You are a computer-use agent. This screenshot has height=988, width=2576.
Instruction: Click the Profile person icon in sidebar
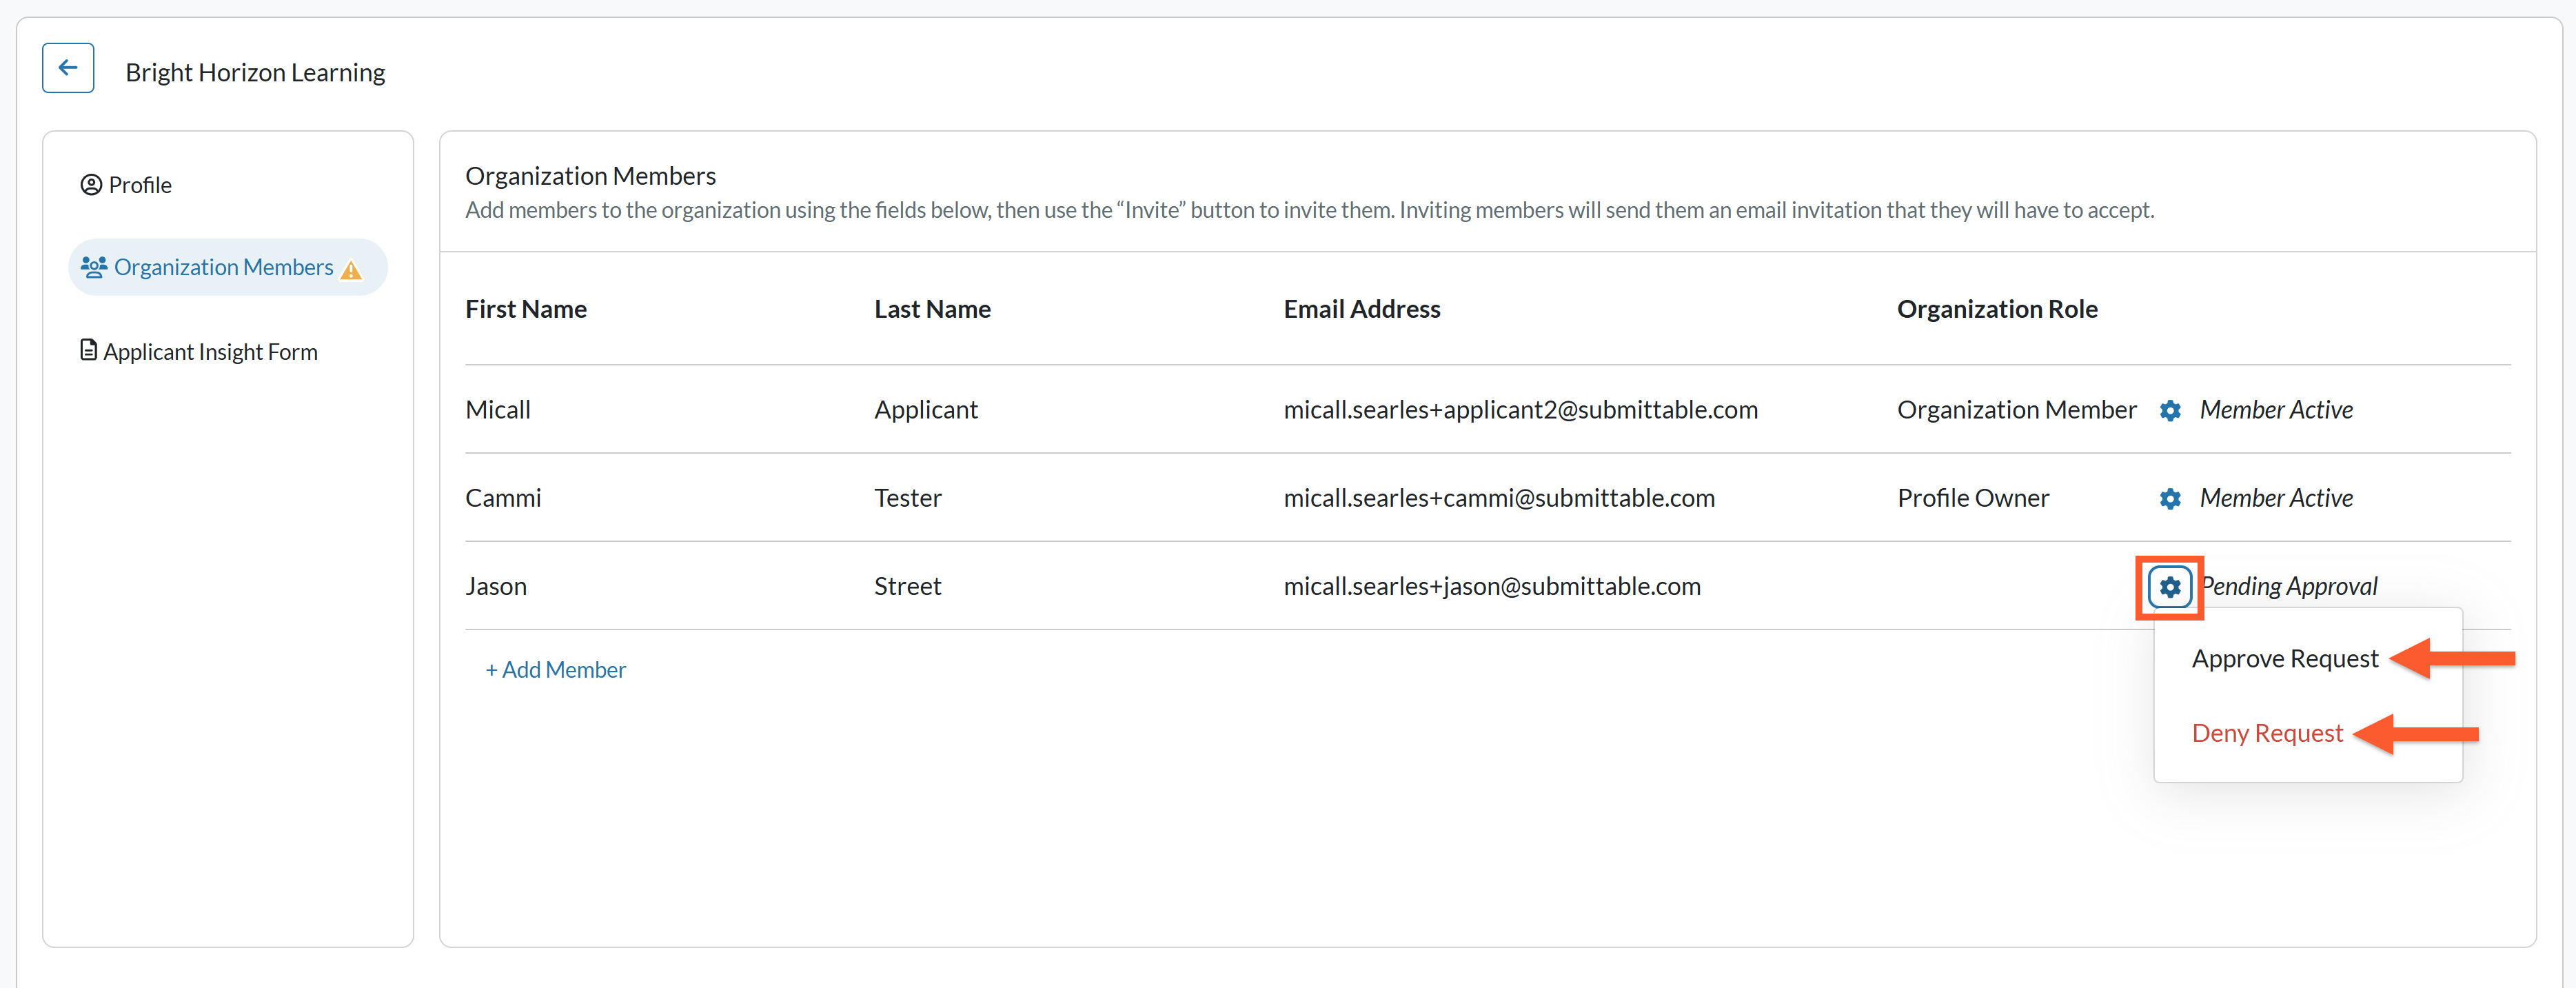pyautogui.click(x=91, y=185)
